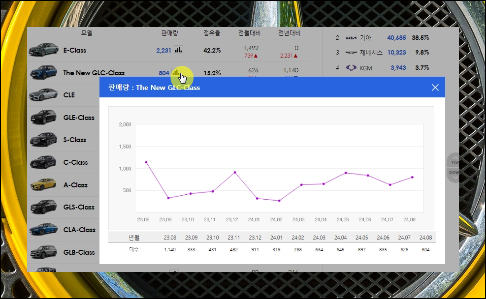This screenshot has width=486, height=299.
Task: Click the 판매량 column header
Action: point(170,33)
